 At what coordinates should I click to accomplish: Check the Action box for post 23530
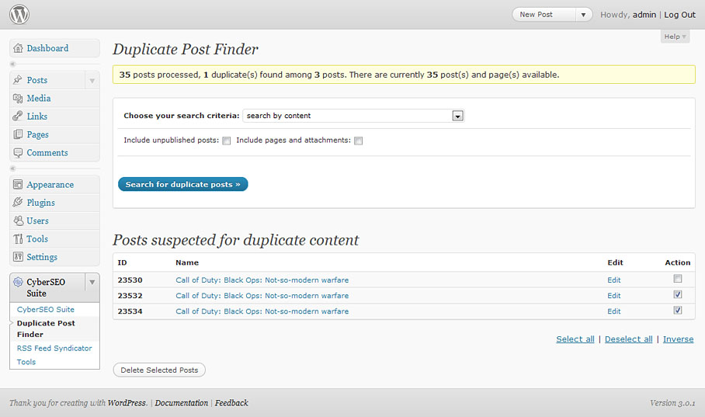(x=678, y=279)
